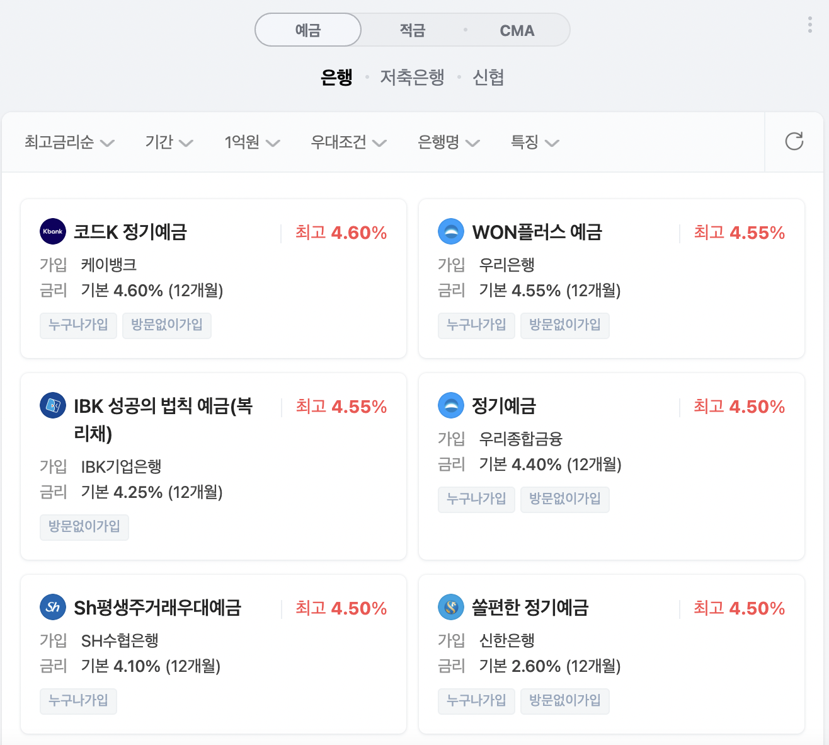Click the 케이뱅크 bank name
The image size is (829, 745).
tap(109, 265)
